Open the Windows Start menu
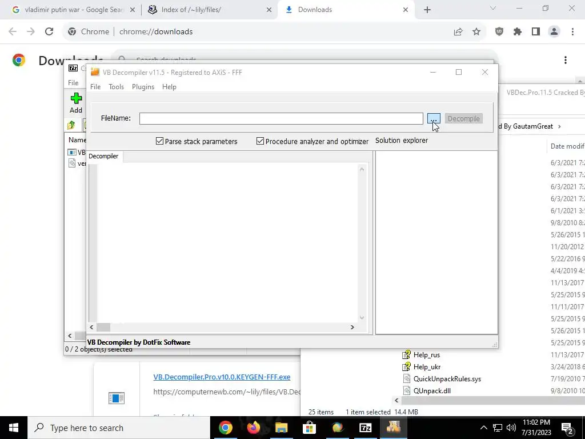 14,428
